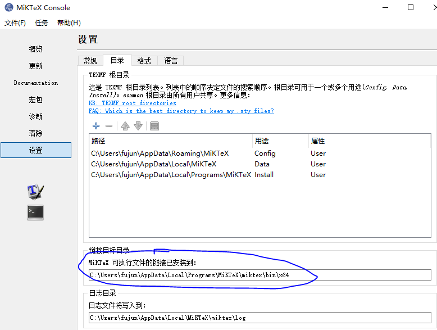Viewport: 437px width, 330px height.
Task: Go to the 概览 page in the sidebar
Action: [x=36, y=49]
